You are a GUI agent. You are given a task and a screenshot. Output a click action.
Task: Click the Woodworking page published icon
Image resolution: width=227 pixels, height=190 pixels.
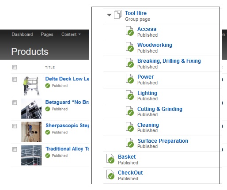(130, 47)
